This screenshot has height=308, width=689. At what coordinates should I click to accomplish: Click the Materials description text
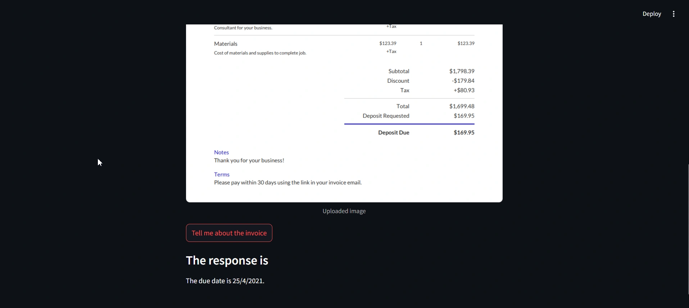point(260,53)
